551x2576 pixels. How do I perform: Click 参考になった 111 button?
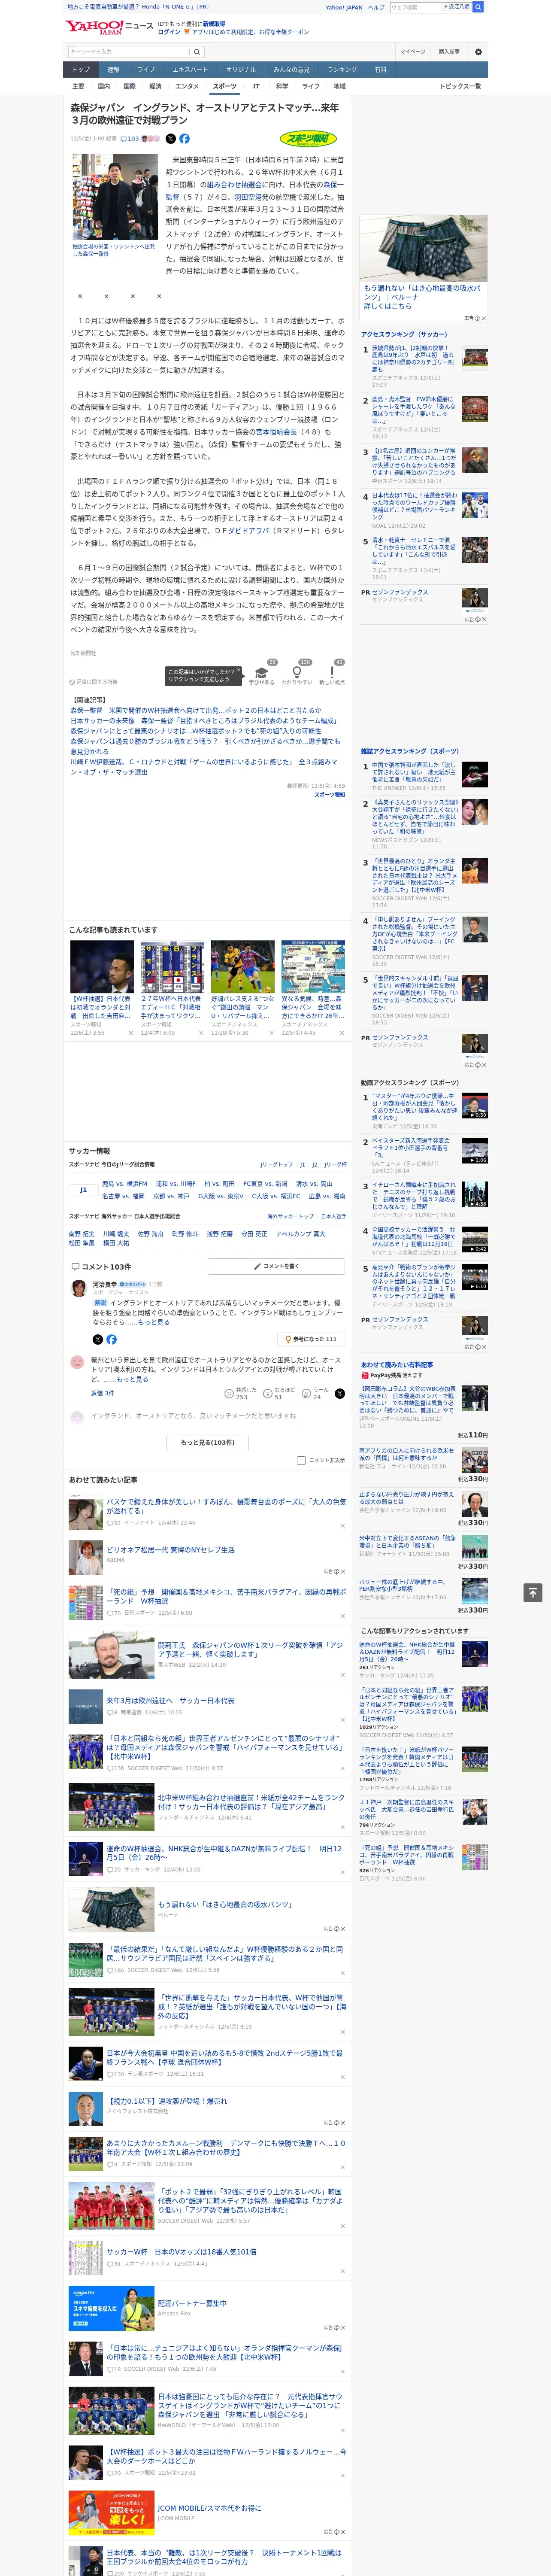[311, 1339]
